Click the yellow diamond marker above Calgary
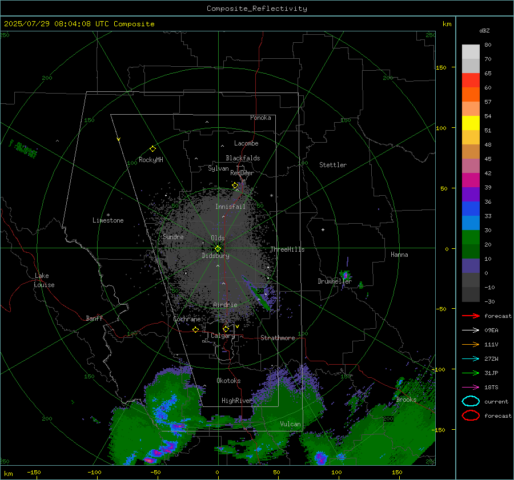Image resolution: width=514 pixels, height=480 pixels. tap(226, 329)
